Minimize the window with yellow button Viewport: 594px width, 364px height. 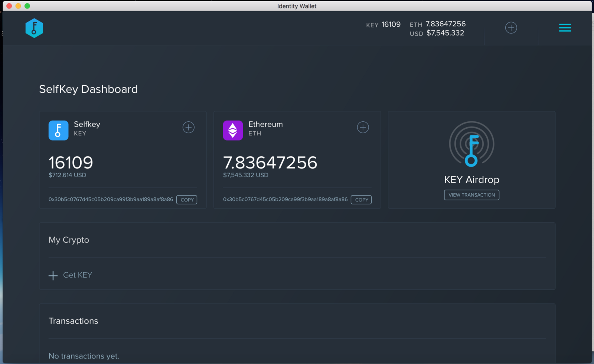click(x=18, y=6)
